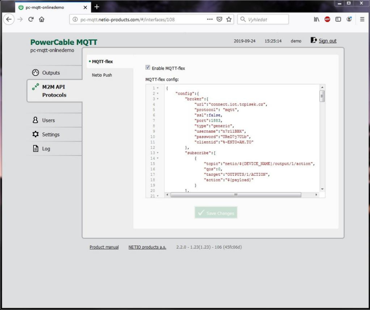Click the Sign out door icon
The height and width of the screenshot is (310, 370).
314,40
